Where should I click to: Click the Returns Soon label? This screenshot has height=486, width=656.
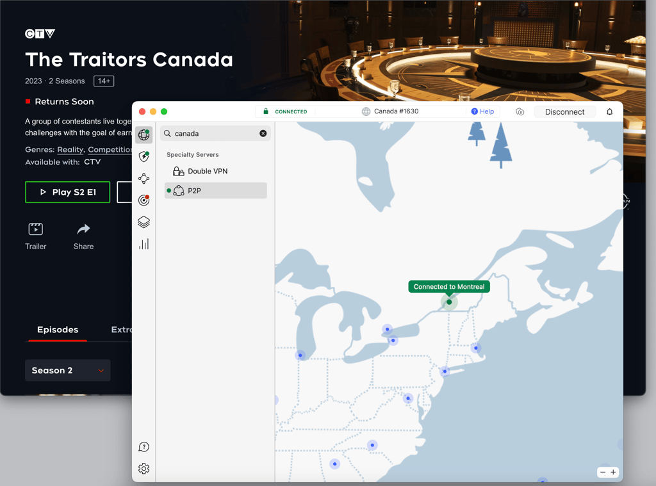(x=65, y=102)
